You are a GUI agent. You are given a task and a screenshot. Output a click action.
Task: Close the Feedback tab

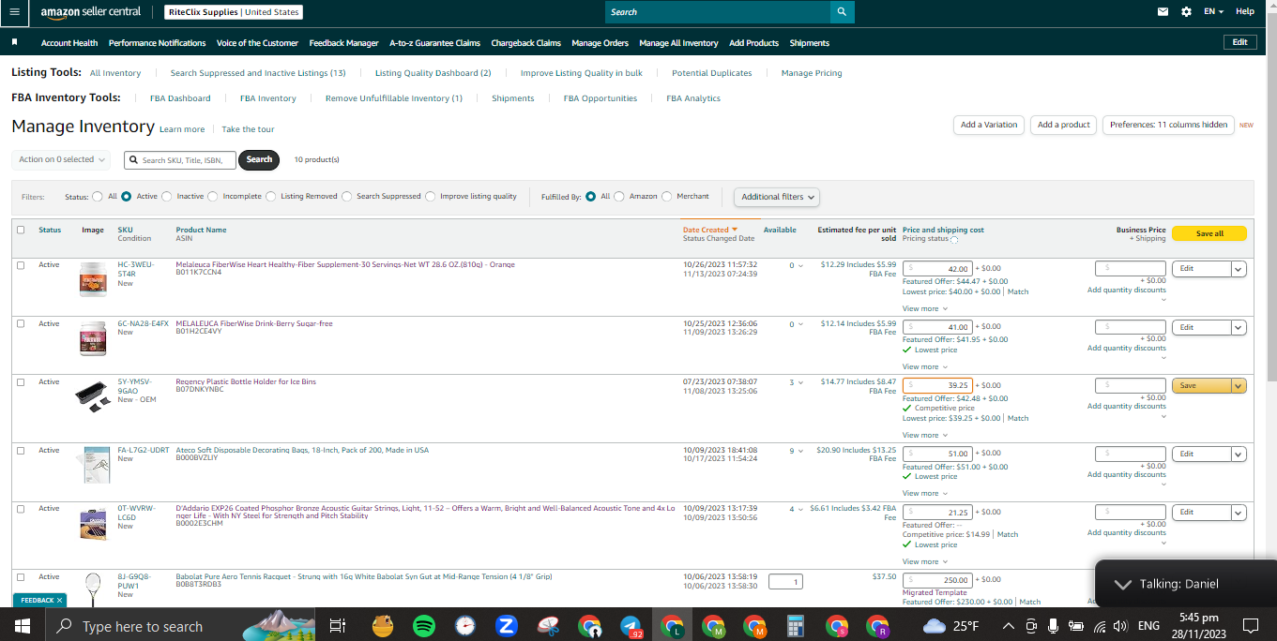click(59, 600)
